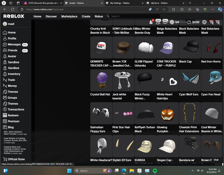The image size is (224, 175).
Task: Select the Glowing Pumpkin thumbnail
Action: pos(168,113)
